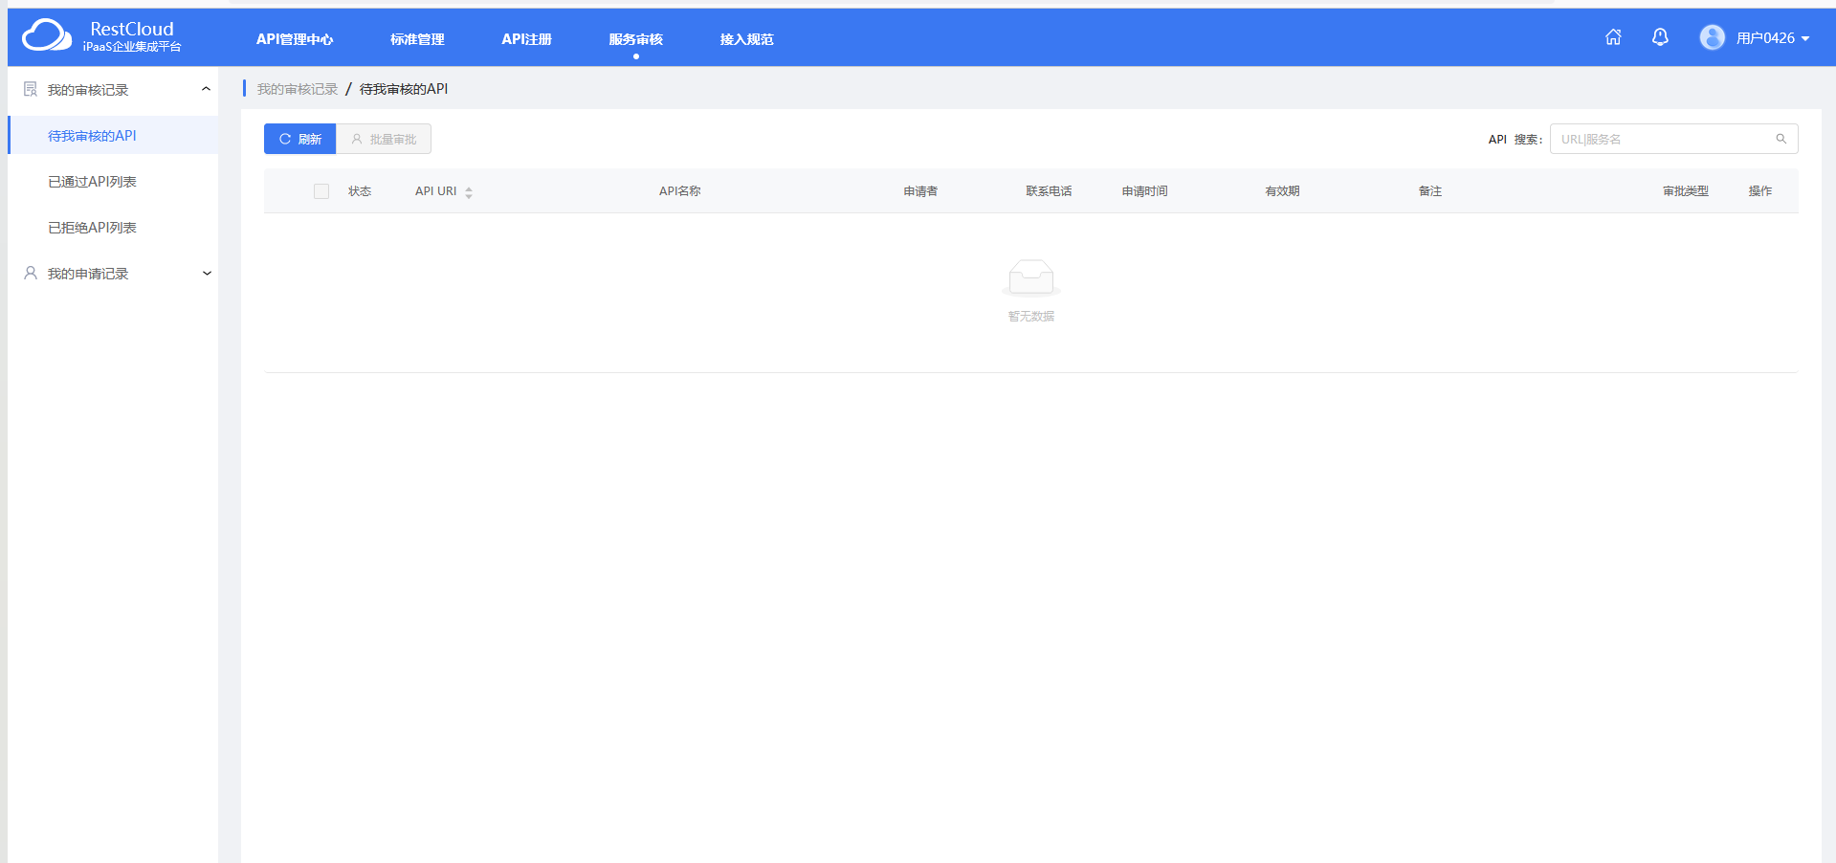Screen dimensions: 1836x863
Task: Click the RestCloud cloud logo
Action: pyautogui.click(x=47, y=35)
